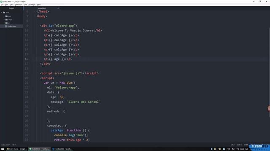Click the index.html file path in status bar
Viewport: 270px width, 151px height.
point(5,145)
